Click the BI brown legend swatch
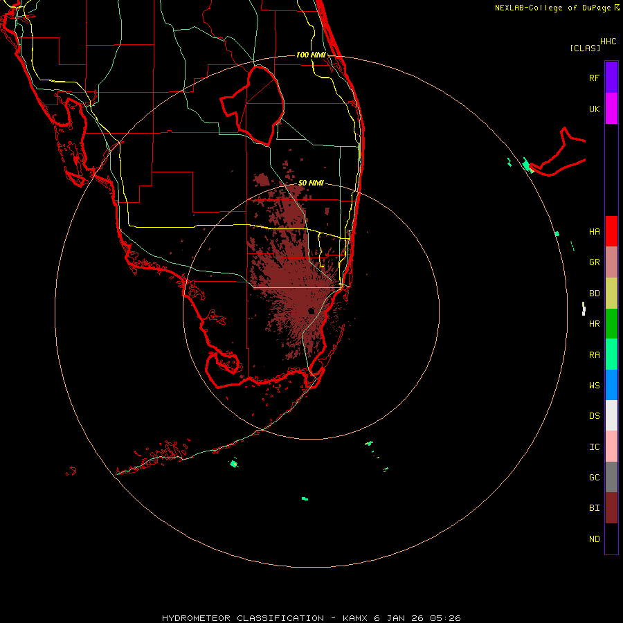This screenshot has width=623, height=623. [x=611, y=508]
